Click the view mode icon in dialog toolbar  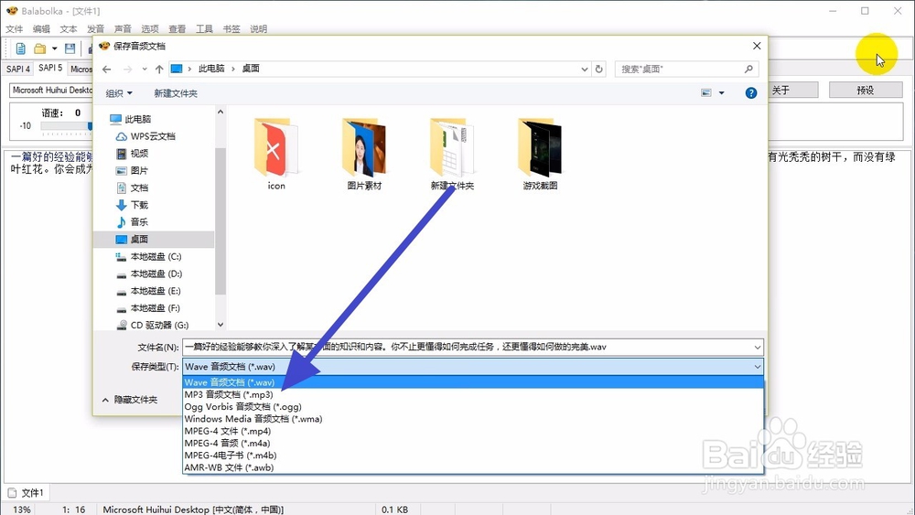pyautogui.click(x=706, y=92)
